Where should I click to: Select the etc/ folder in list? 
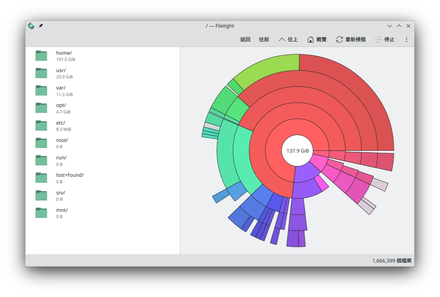pos(61,126)
